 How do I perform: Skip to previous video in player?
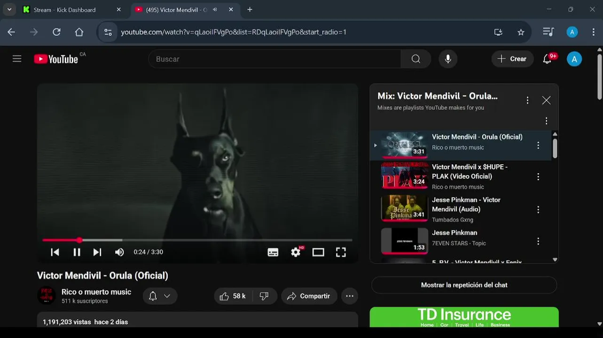(55, 252)
